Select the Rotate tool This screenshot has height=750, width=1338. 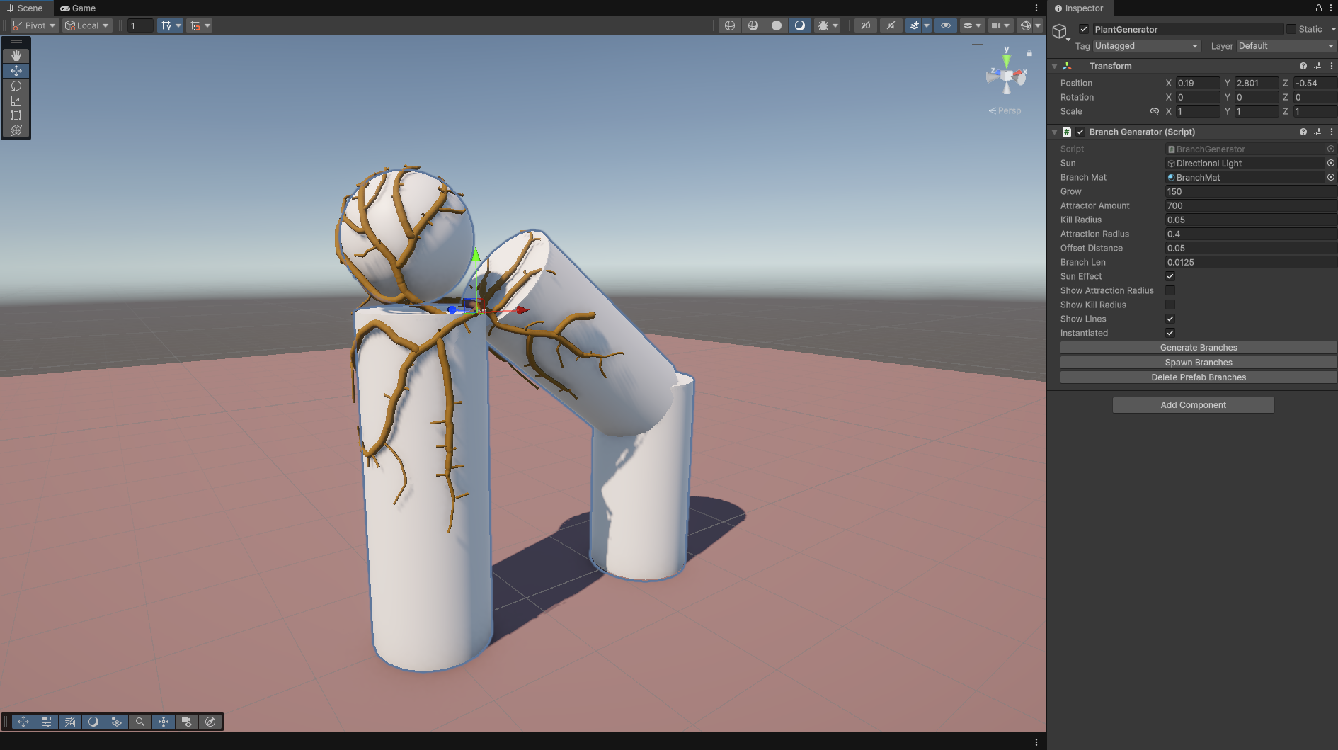(16, 86)
